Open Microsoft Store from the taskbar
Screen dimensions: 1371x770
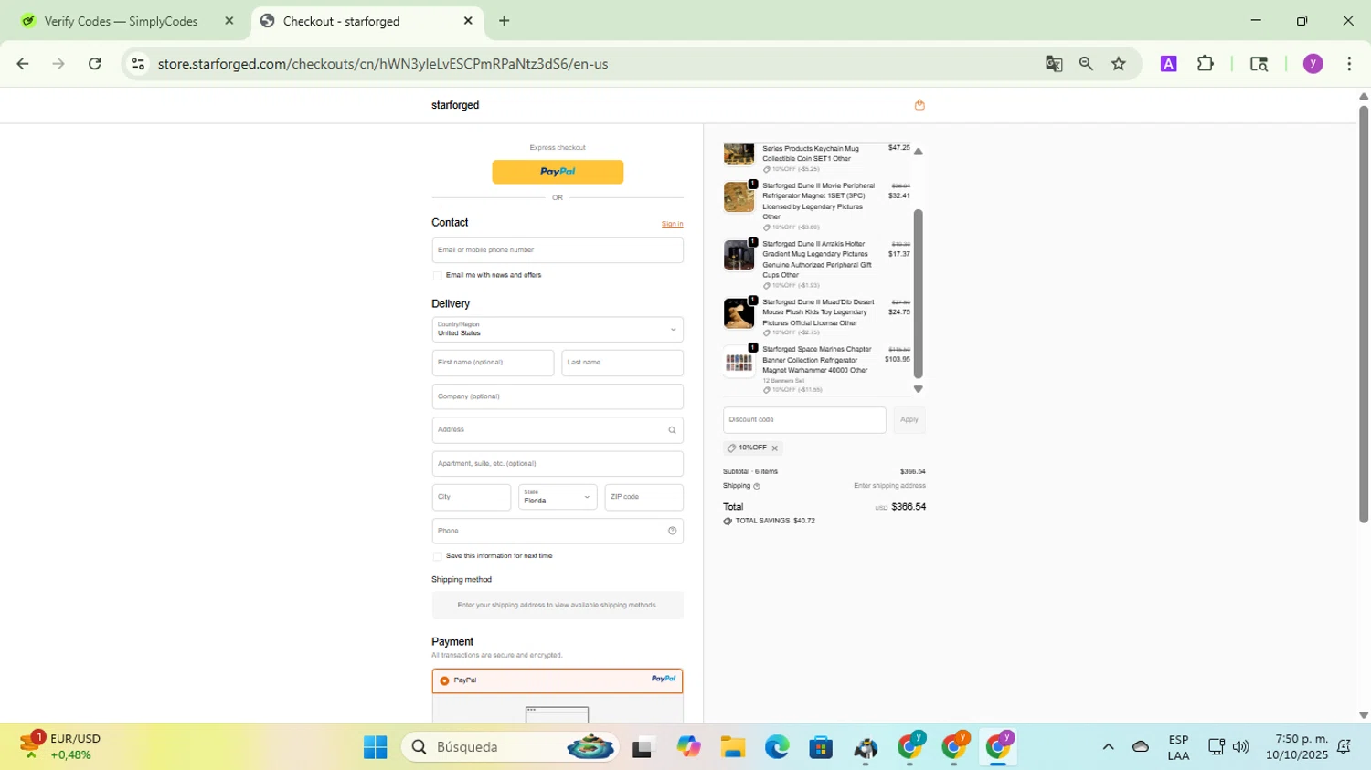[821, 747]
